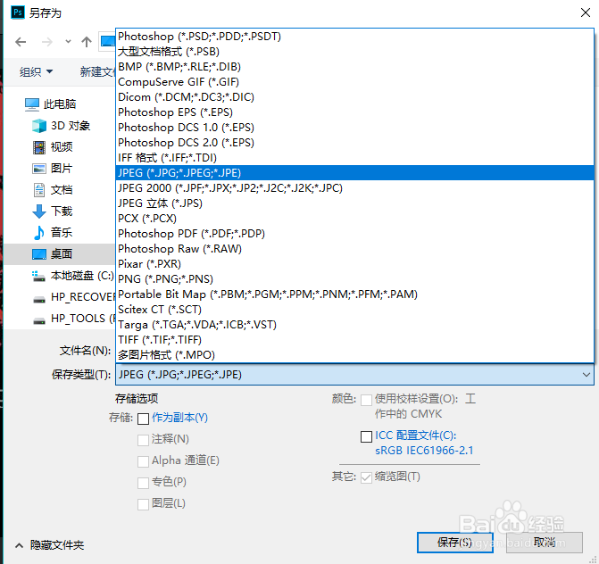
Task: Choose Targa format option
Action: 354,325
